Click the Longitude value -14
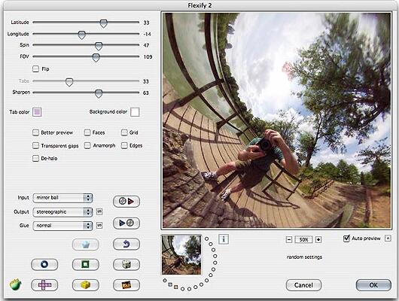 147,34
